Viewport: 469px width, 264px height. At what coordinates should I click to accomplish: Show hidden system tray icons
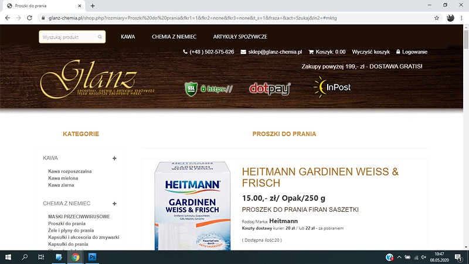(399, 257)
